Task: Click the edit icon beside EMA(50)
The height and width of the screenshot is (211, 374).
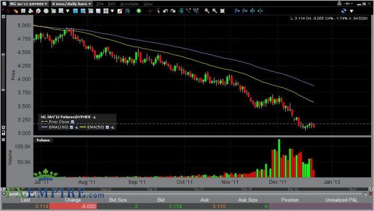Action: click(x=112, y=128)
